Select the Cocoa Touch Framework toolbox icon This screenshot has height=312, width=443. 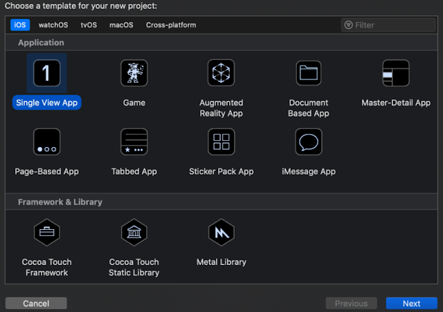tap(47, 233)
